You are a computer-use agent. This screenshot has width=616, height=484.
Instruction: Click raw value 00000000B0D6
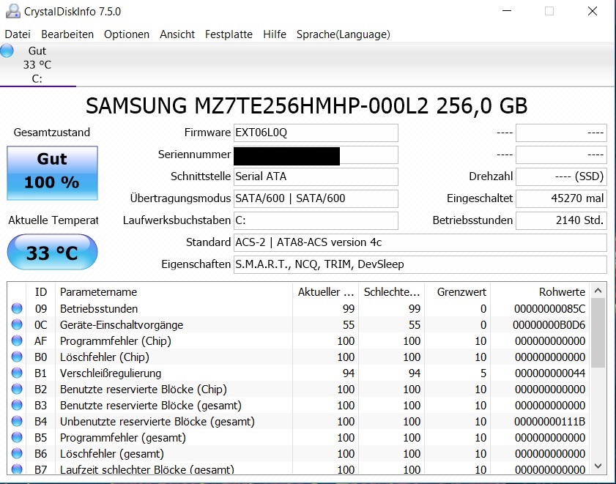pos(549,325)
